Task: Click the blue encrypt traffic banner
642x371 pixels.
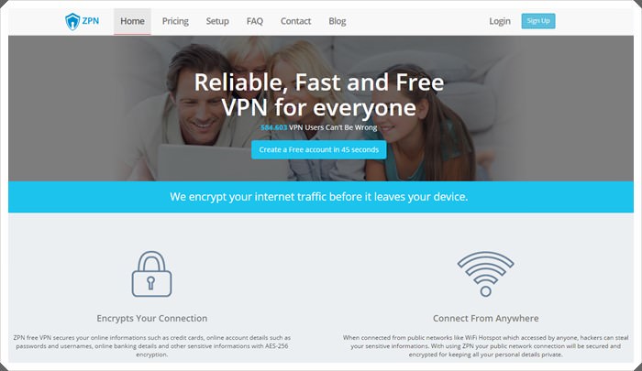Action: point(321,197)
